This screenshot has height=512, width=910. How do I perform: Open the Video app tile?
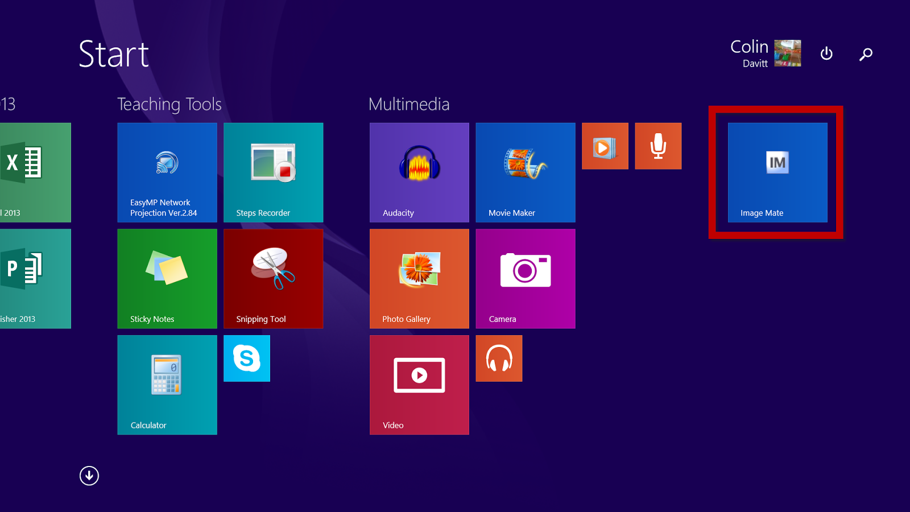(x=419, y=385)
